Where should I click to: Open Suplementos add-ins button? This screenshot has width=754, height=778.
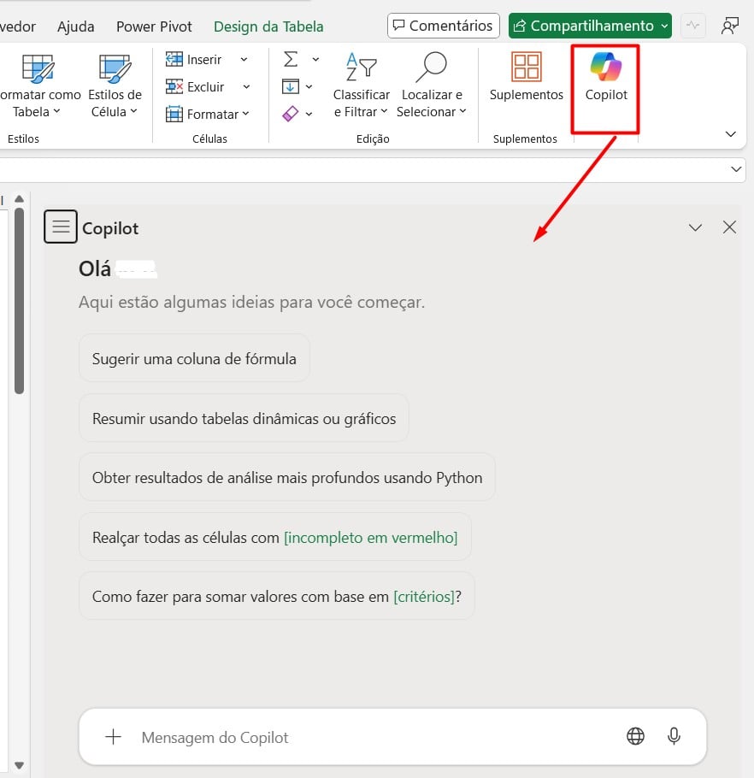[x=527, y=77]
